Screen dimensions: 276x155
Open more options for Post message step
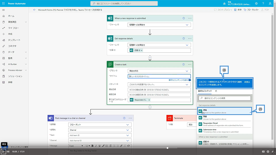coord(130,118)
